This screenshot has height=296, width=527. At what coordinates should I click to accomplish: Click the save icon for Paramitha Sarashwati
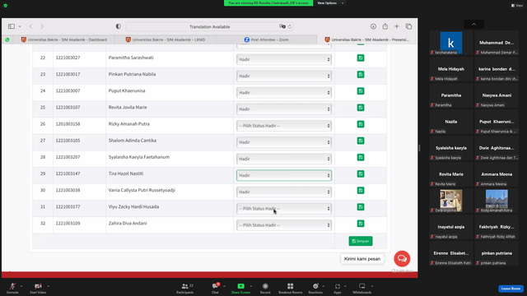point(361,58)
